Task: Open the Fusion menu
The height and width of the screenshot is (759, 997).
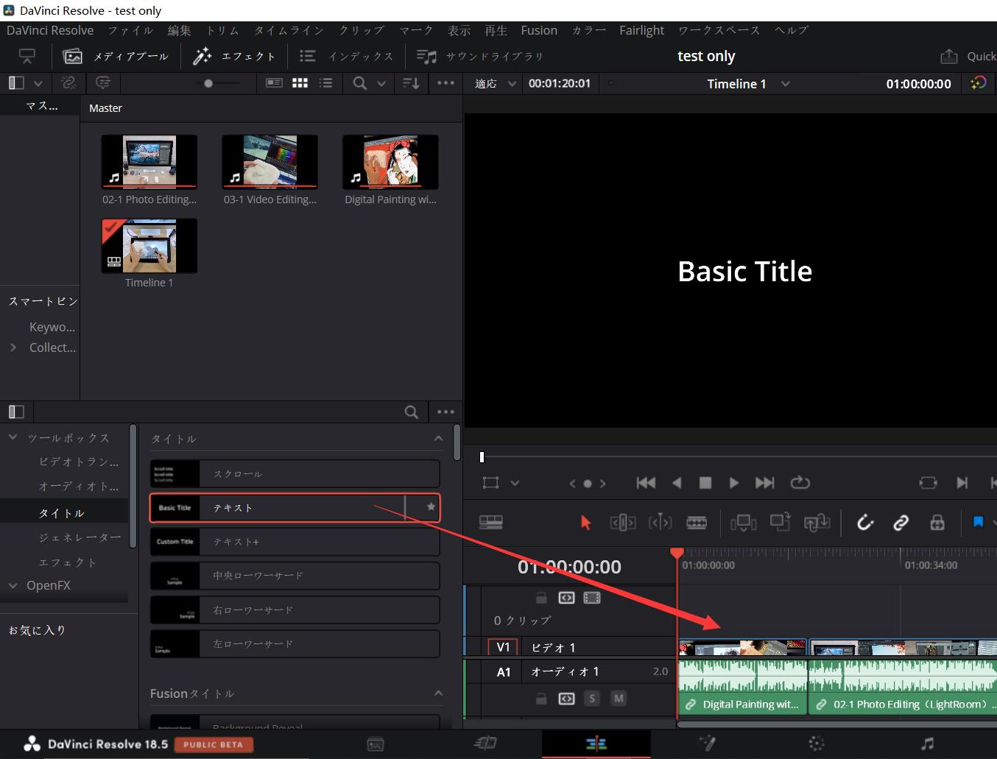Action: pos(539,30)
